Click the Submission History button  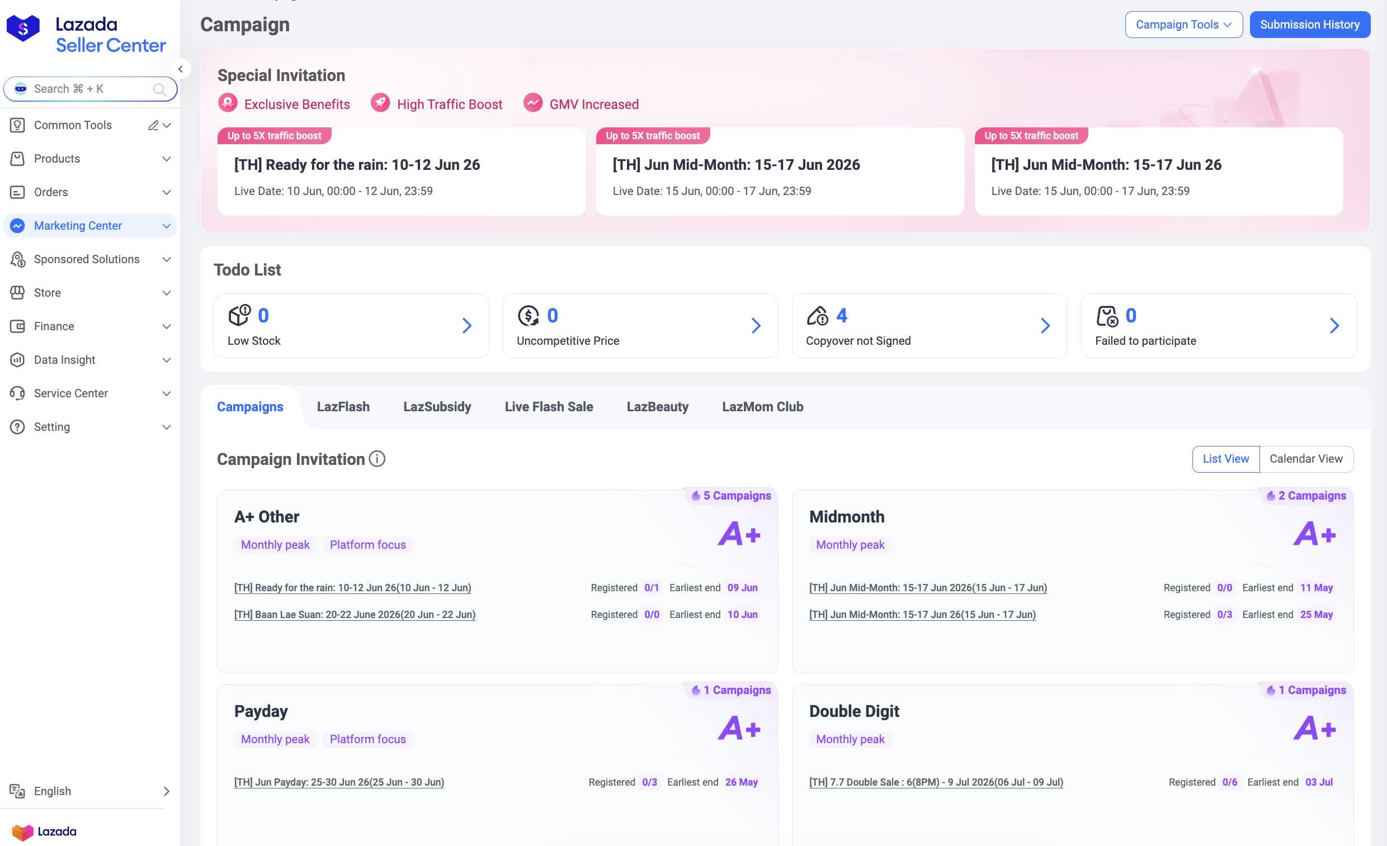(x=1309, y=25)
